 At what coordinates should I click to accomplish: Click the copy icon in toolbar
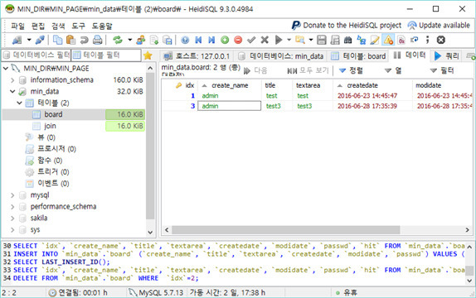58,40
